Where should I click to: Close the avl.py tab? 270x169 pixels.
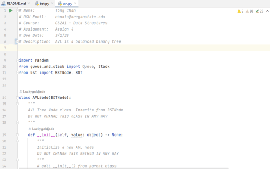75,4
